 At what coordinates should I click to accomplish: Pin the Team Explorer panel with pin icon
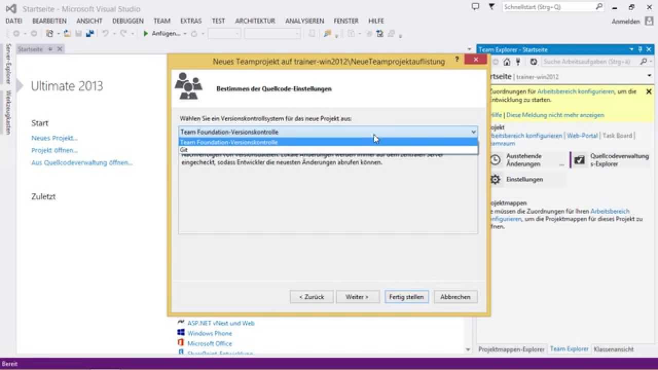(x=640, y=49)
